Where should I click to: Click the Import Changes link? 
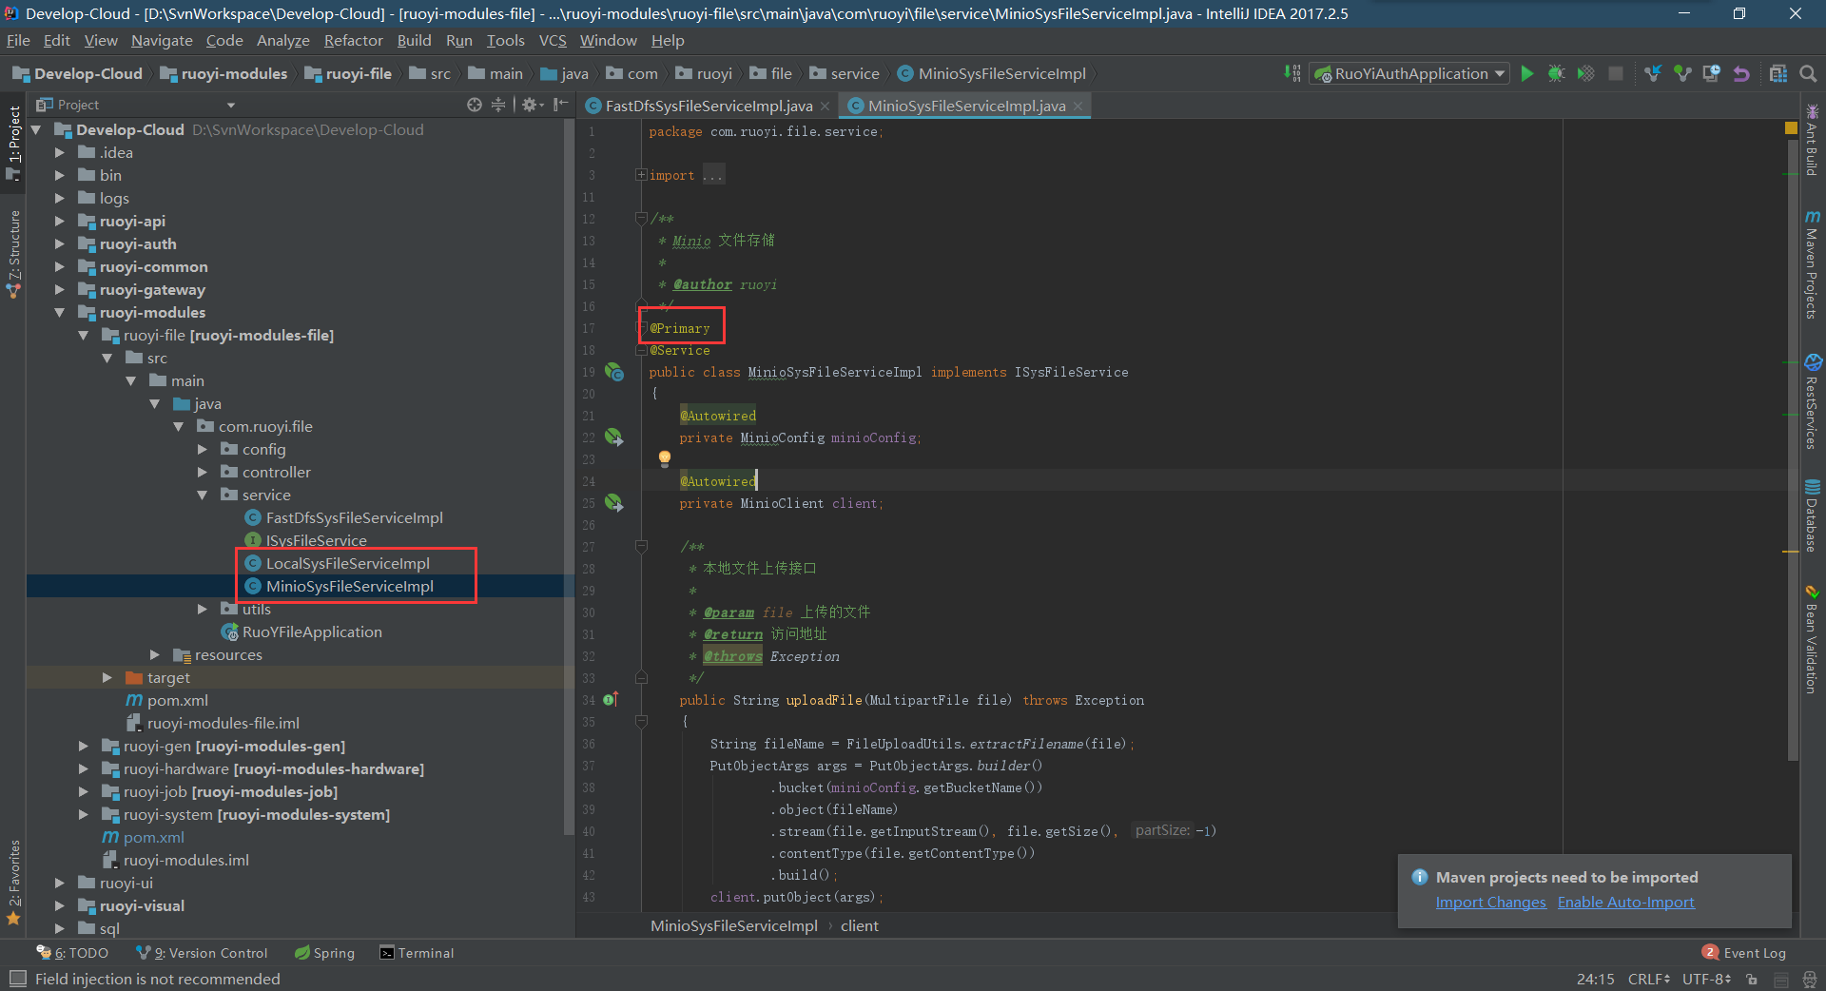[x=1490, y=902]
